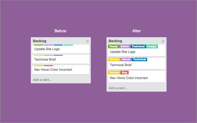
Task: Open list menu icon on Before Backlog list
Action: tap(87, 41)
